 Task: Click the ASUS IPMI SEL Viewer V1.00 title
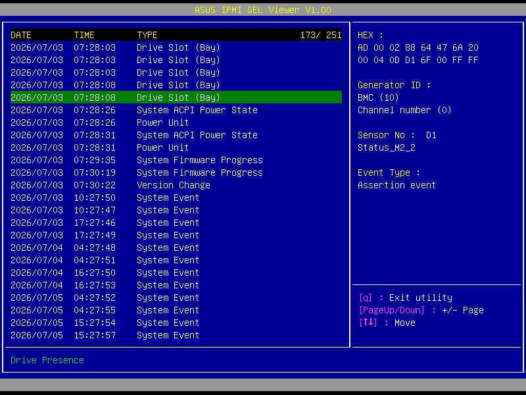[263, 10]
